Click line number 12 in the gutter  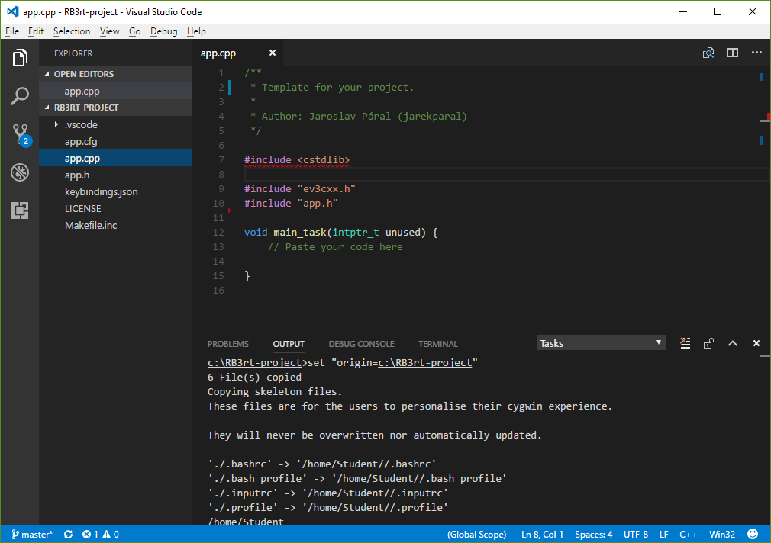point(218,233)
